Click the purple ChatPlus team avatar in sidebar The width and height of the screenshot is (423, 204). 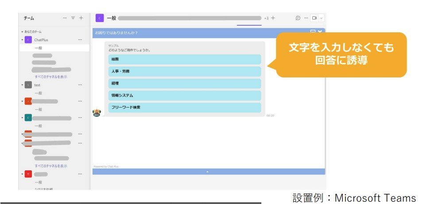[x=28, y=40]
